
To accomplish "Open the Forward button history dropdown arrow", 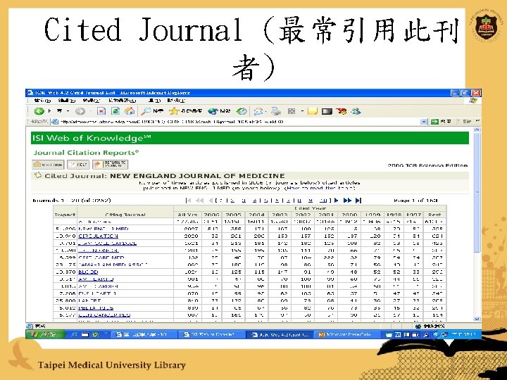I will click(x=90, y=111).
